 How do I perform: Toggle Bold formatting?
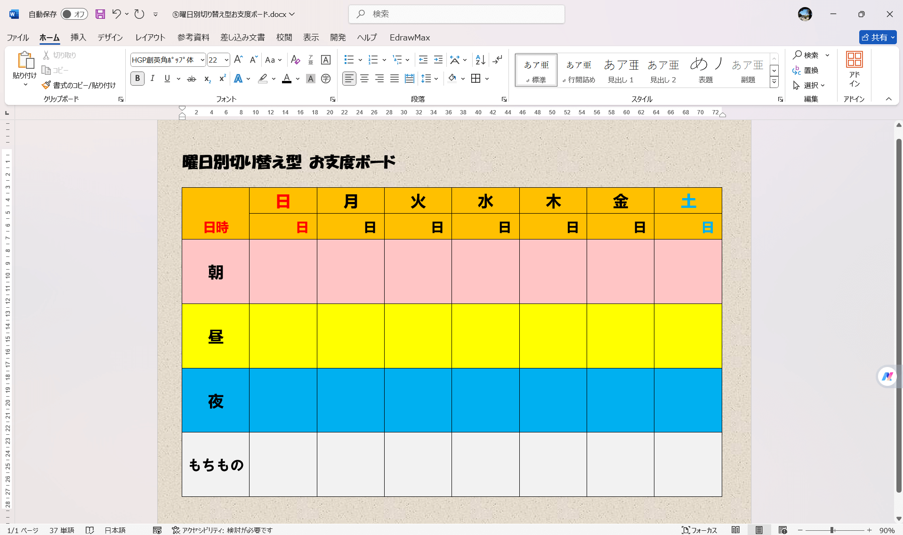(x=137, y=79)
